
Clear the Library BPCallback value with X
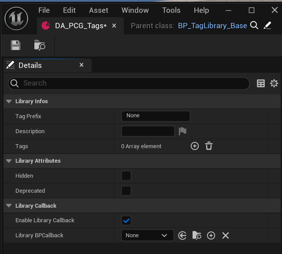[x=226, y=235]
